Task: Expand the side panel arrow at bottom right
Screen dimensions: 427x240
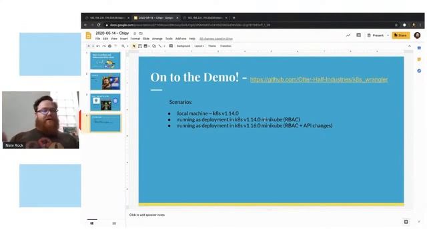Action: coord(419,222)
